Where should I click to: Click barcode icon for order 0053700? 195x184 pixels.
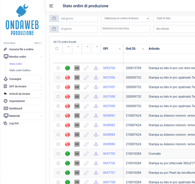(x=77, y=68)
